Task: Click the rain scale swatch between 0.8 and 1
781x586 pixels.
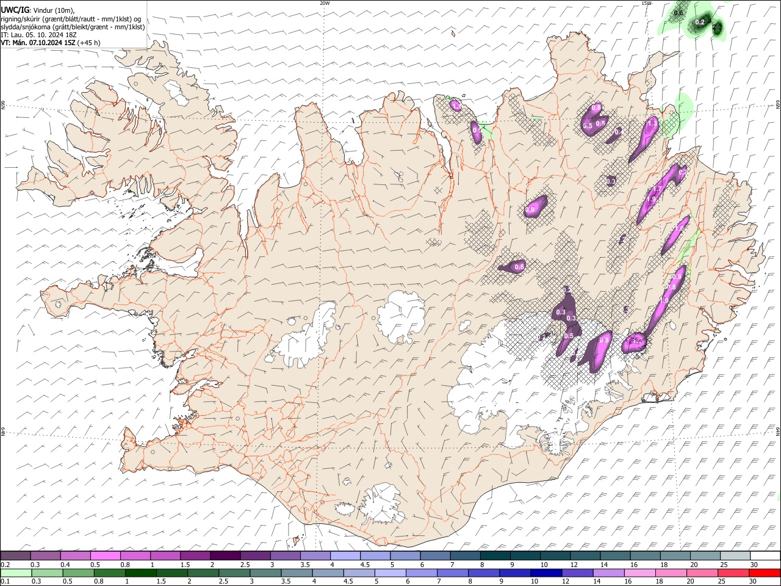Action: pos(109,573)
